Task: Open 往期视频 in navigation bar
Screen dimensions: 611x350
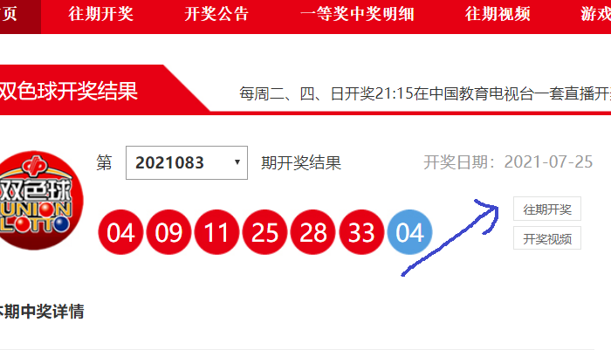Action: point(498,14)
